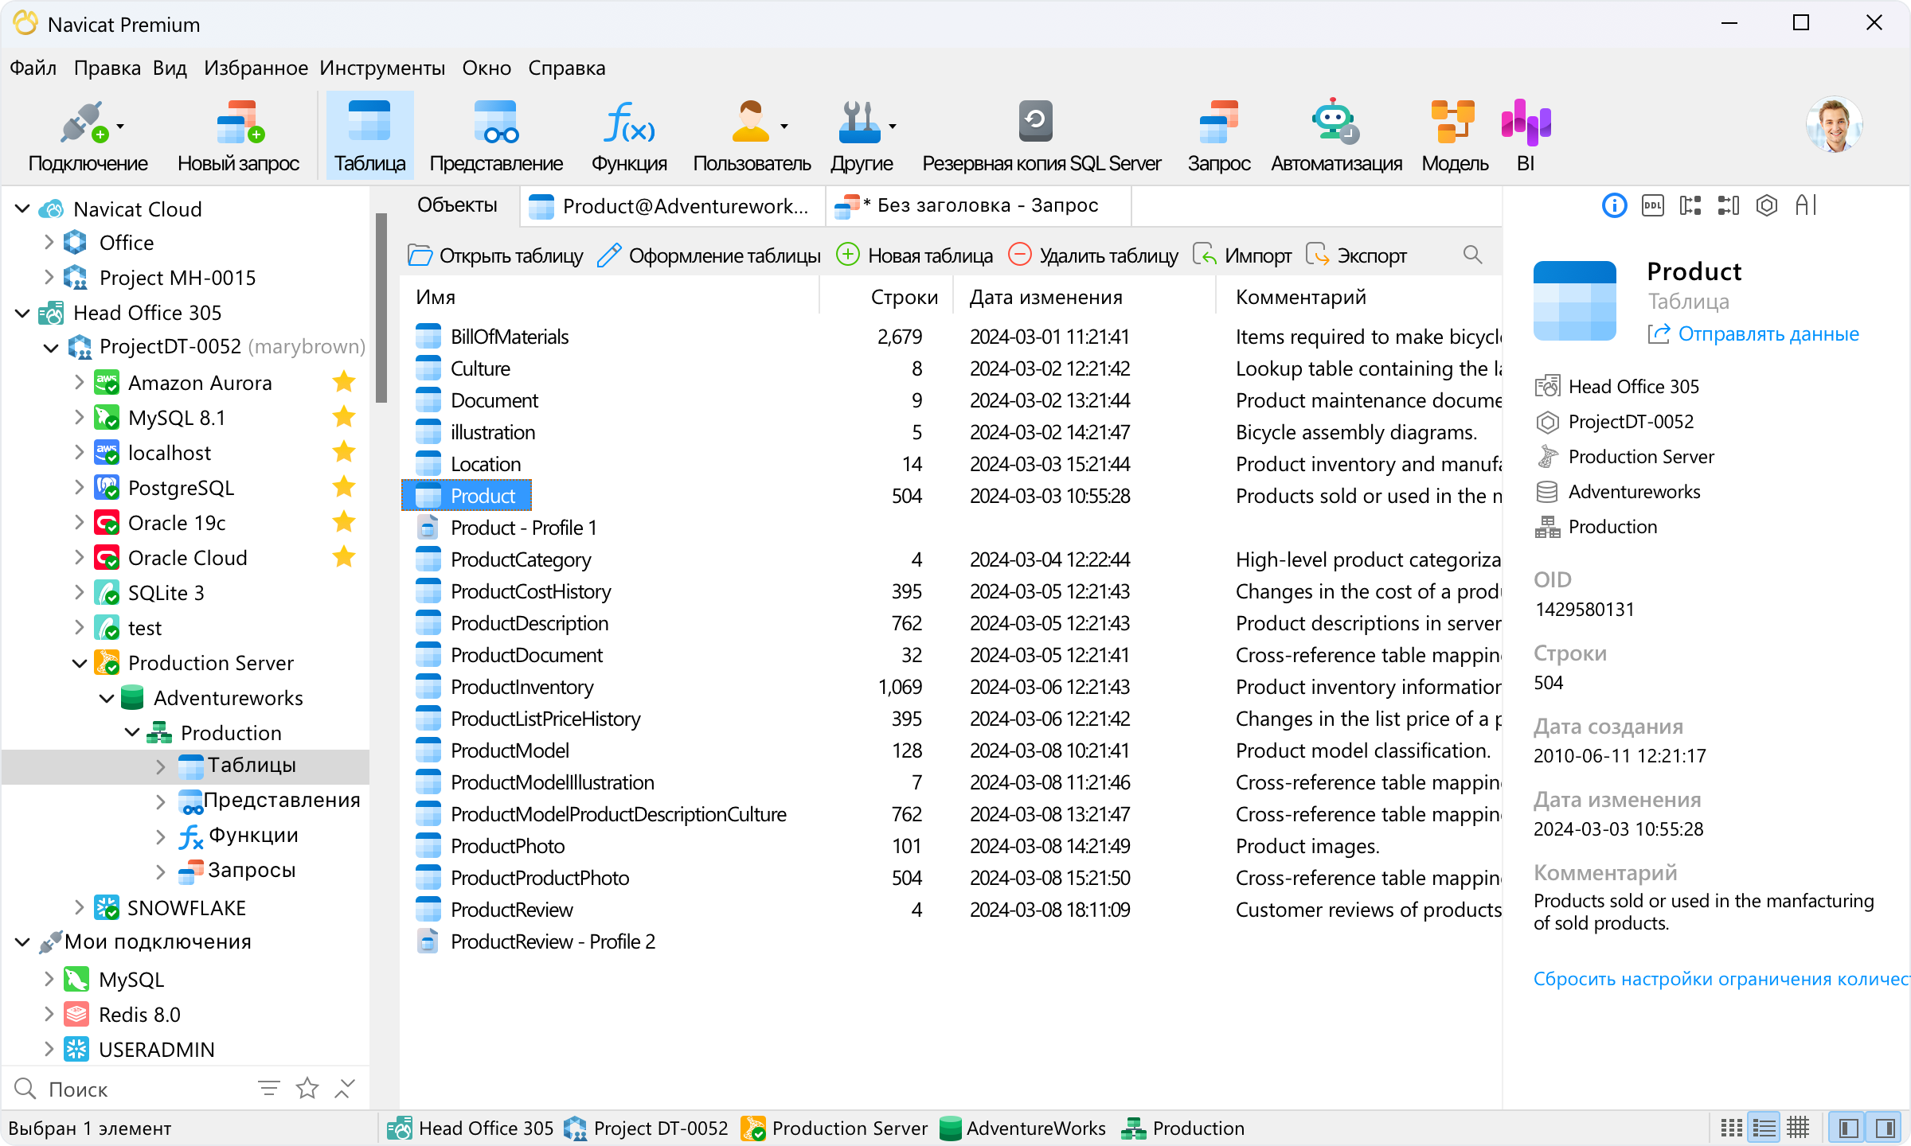The height and width of the screenshot is (1146, 1911).
Task: Collapse the Adventureworks database node
Action: tap(107, 698)
